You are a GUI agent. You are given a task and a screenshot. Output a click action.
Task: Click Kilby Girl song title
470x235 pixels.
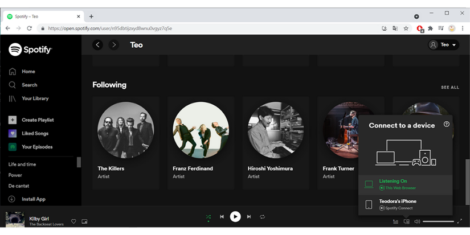pyautogui.click(x=39, y=219)
